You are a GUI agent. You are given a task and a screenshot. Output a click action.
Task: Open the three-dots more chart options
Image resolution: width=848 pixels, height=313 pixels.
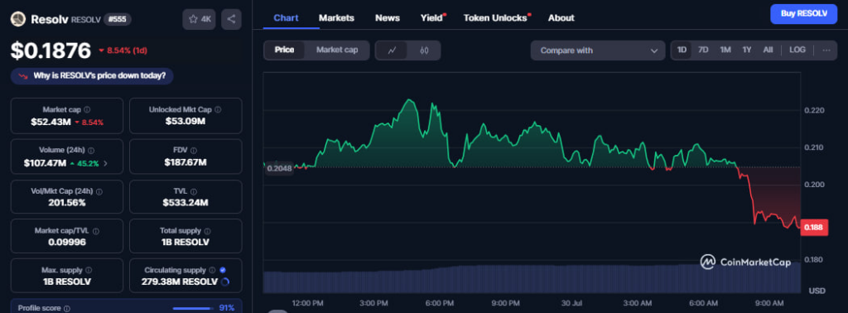[x=826, y=51]
